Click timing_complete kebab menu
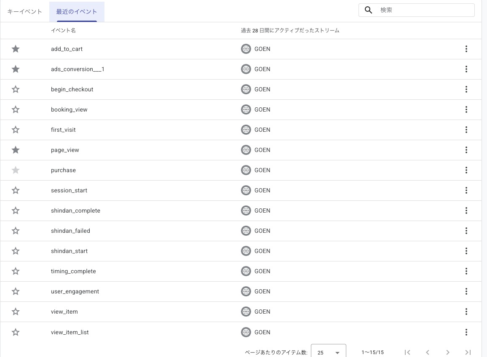 (466, 271)
